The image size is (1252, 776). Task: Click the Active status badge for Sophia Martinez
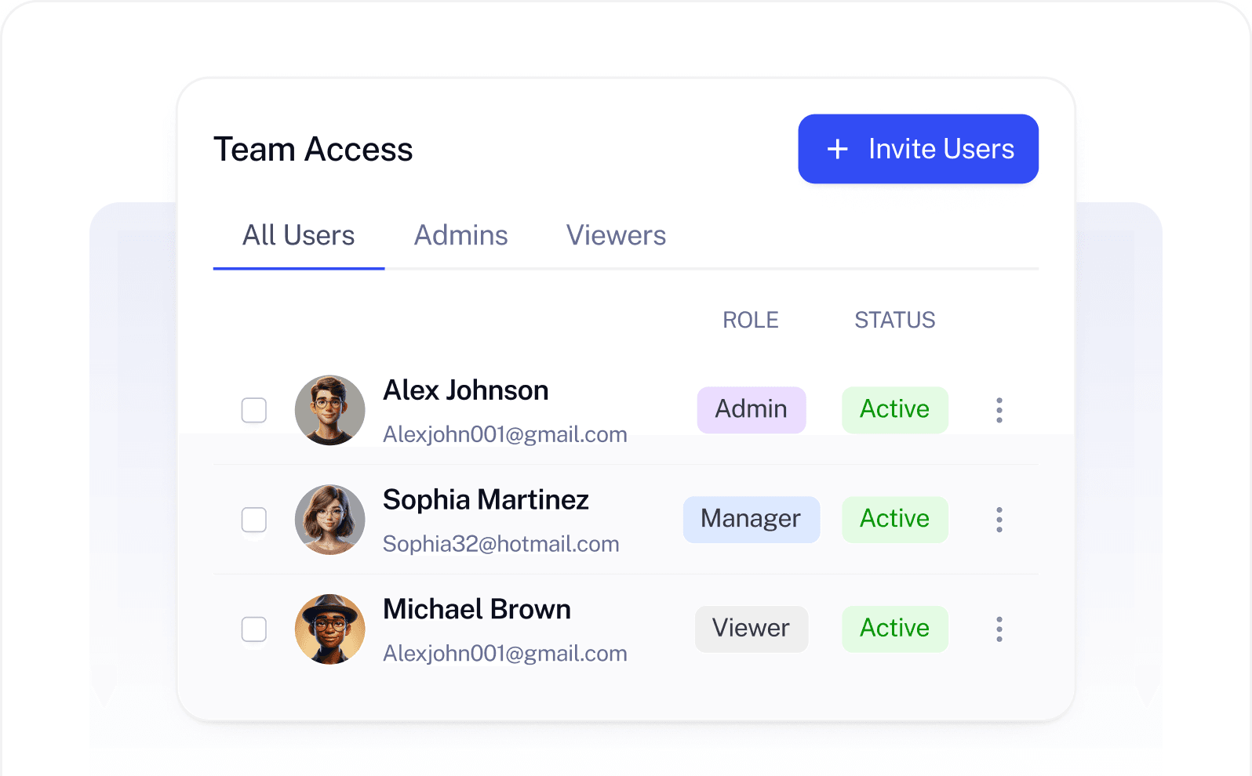tap(895, 520)
